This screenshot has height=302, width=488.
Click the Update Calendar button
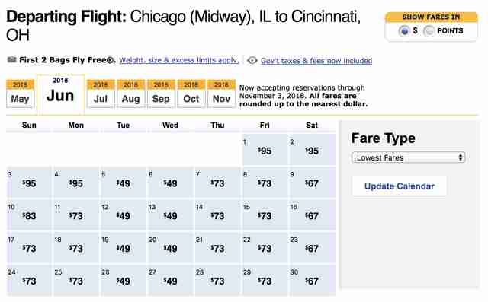pos(400,186)
